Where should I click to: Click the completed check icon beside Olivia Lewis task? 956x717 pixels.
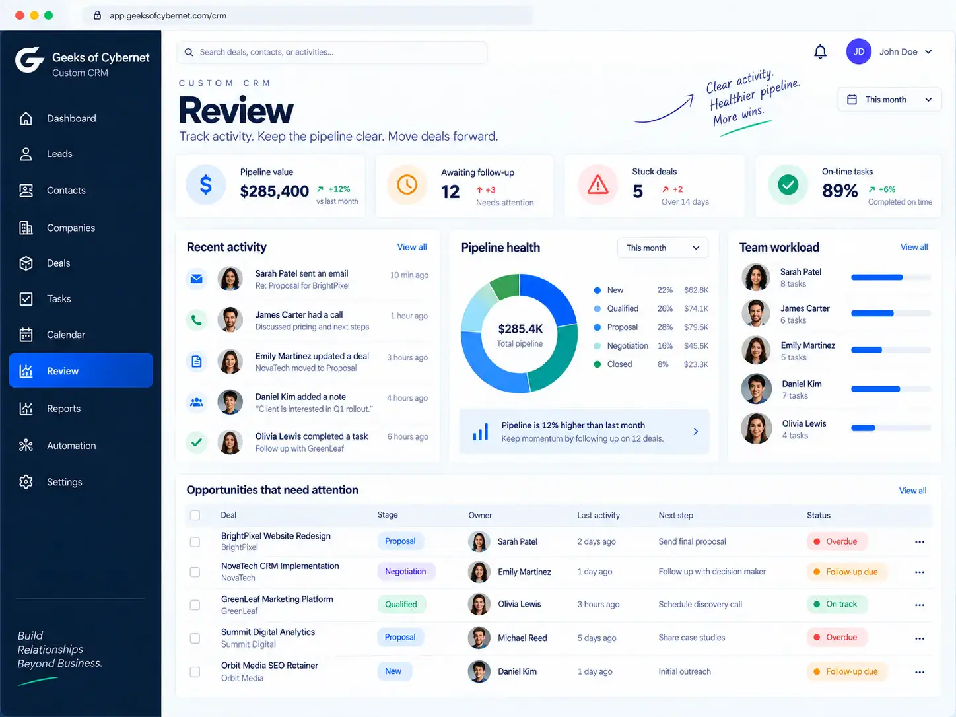(197, 442)
